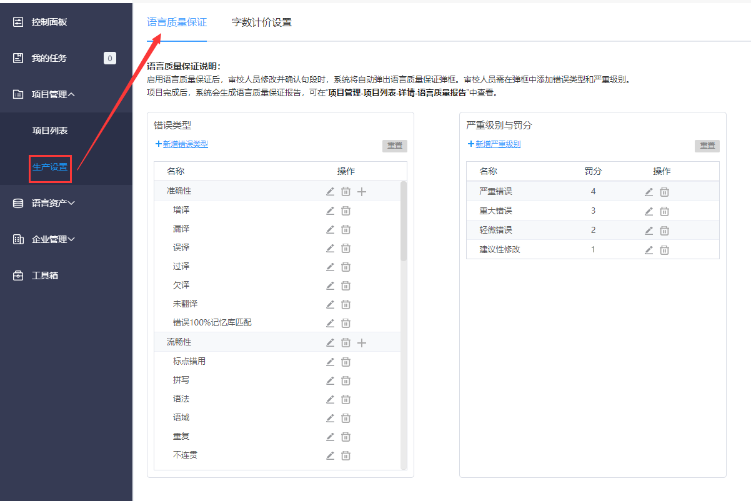Reset error types with 重置 button
This screenshot has width=751, height=501.
tap(395, 146)
